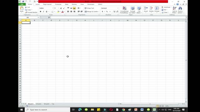Switch to the Data tab
200x112 pixels.
point(67,4)
